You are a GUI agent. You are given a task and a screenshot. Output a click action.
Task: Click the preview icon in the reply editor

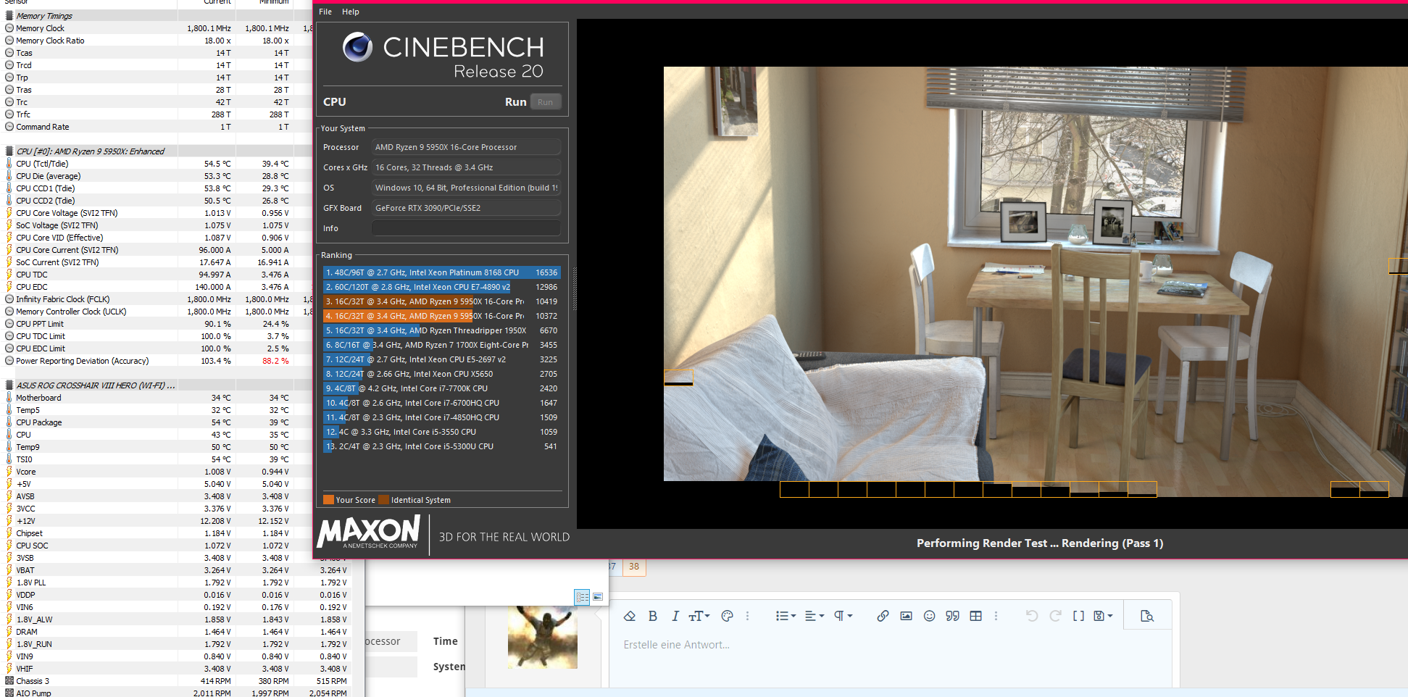click(x=1146, y=616)
